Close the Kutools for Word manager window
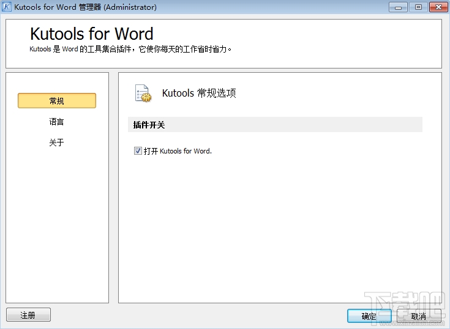This screenshot has width=450, height=329. coord(438,7)
